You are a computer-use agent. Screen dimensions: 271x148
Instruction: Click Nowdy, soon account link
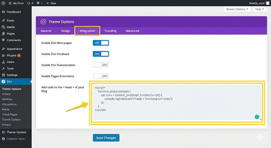pyautogui.click(x=257, y=3)
